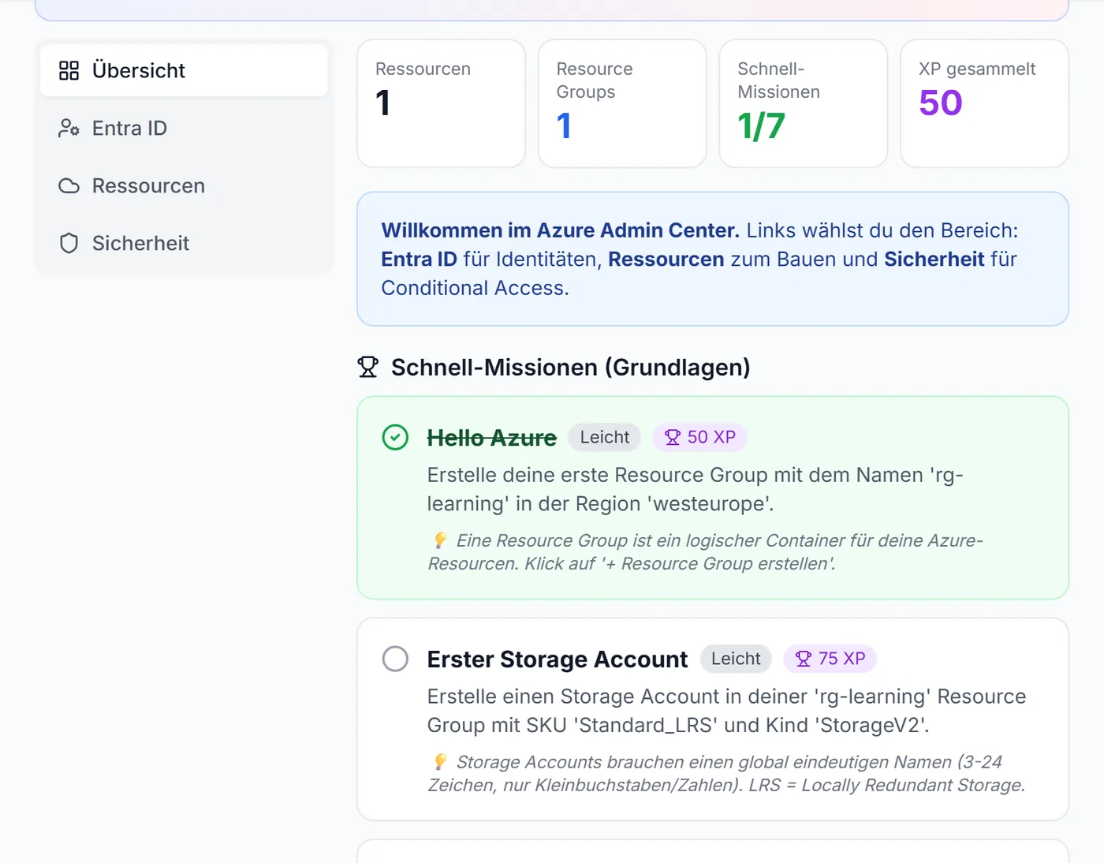Click the Schnell-Missionen 1/7 card
This screenshot has width=1104, height=863.
click(x=804, y=103)
